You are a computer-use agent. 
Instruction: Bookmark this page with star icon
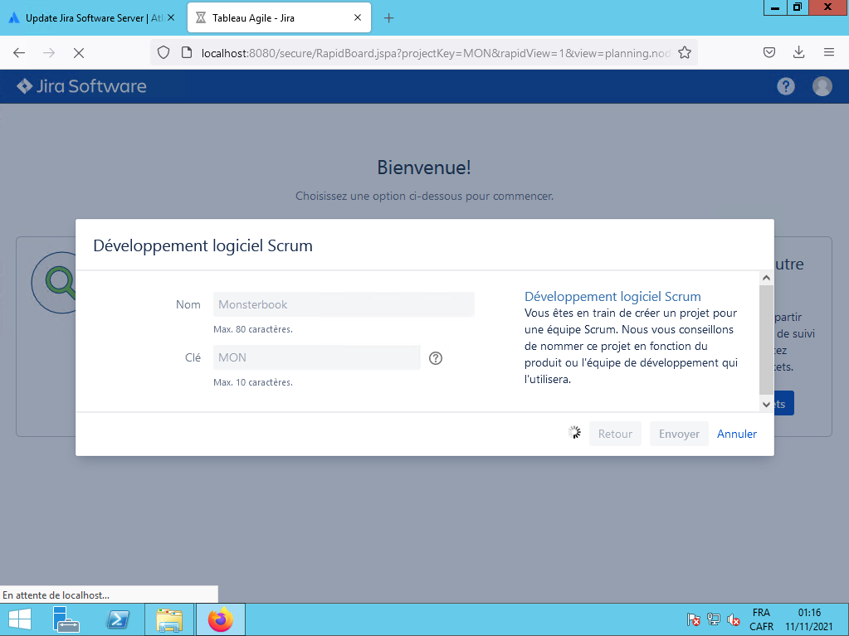coord(684,52)
